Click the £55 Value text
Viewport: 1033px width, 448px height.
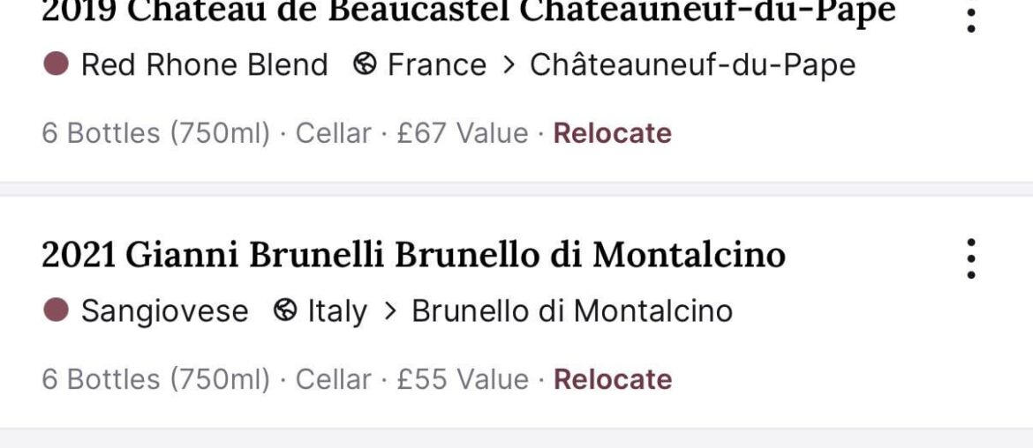(462, 380)
